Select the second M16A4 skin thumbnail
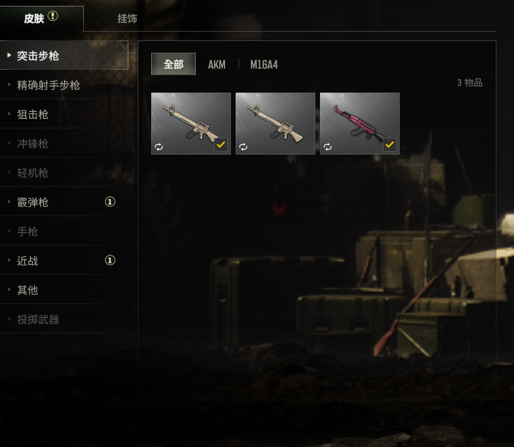 tap(275, 123)
